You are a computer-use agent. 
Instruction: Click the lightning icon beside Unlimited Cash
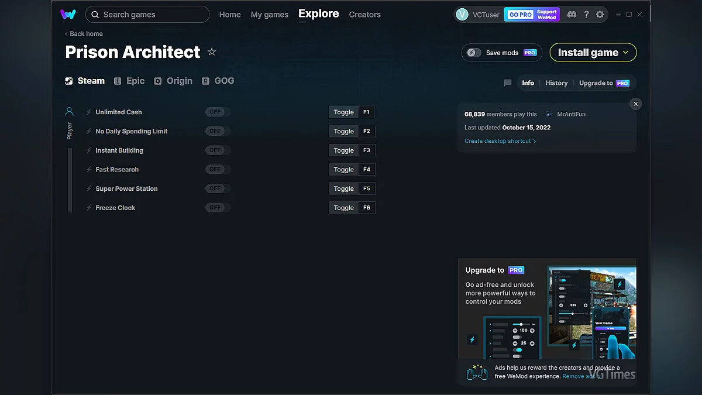pyautogui.click(x=89, y=112)
